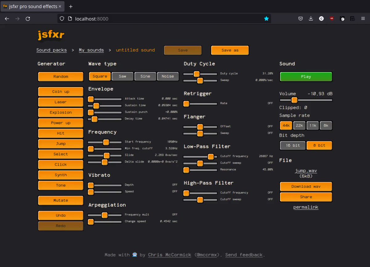
Task: Generate an Explosion sound
Action: coord(61,112)
